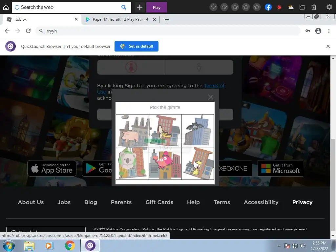Screen dimensions: 336x252
Task: Click the trash can icon
Action: click(x=314, y=7)
